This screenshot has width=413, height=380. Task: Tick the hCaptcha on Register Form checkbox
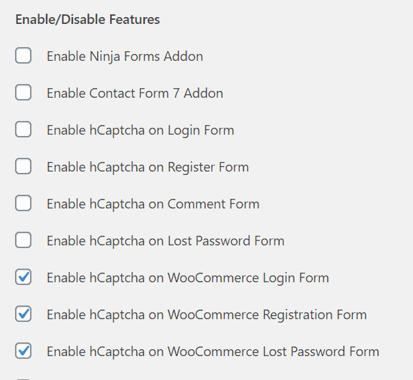pos(23,166)
